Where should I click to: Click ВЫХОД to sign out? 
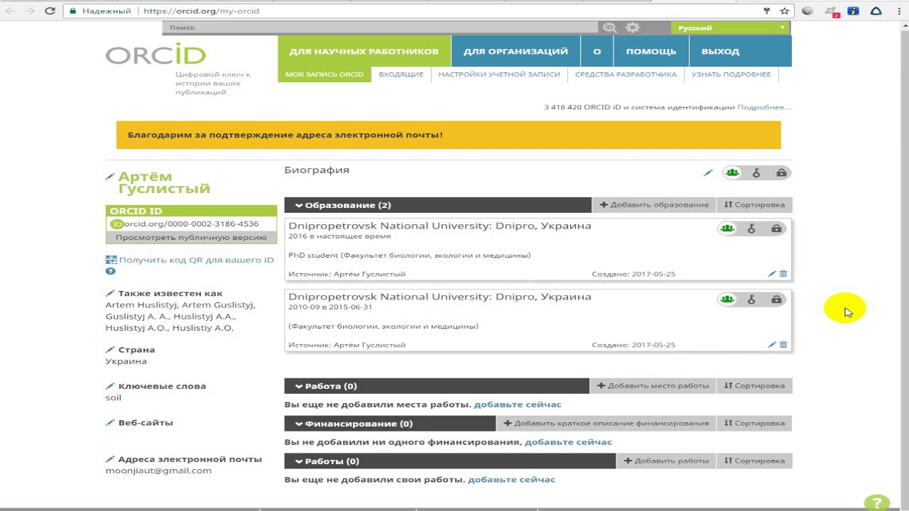(x=720, y=51)
